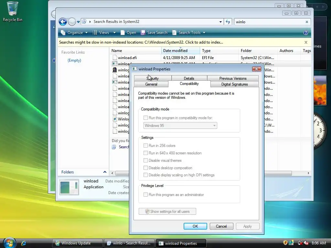Toggle Run in 256 colors

tap(145, 145)
